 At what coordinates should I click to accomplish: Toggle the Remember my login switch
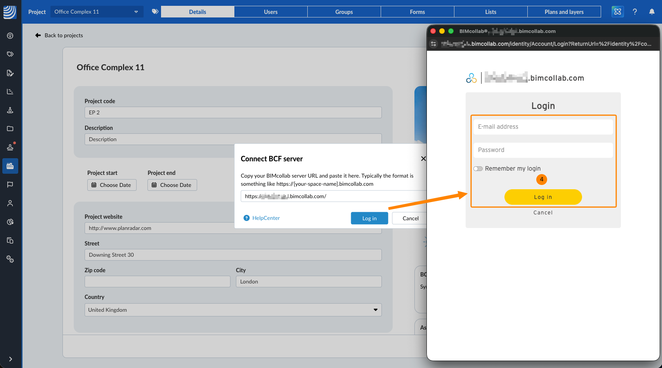478,169
